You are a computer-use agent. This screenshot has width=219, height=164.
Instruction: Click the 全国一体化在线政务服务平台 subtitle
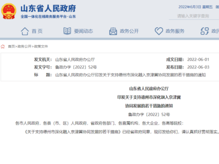click(x=48, y=17)
